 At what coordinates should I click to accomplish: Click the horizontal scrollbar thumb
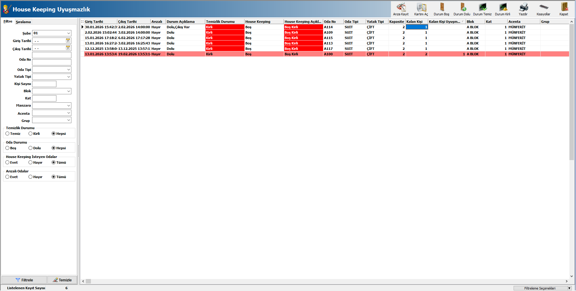coord(88,281)
